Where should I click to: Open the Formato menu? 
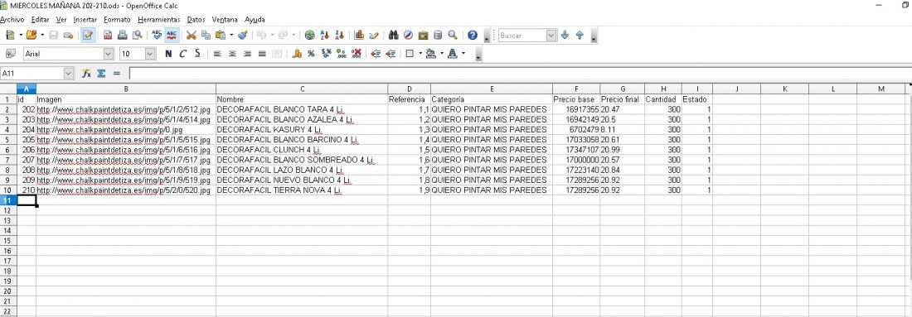pyautogui.click(x=117, y=20)
